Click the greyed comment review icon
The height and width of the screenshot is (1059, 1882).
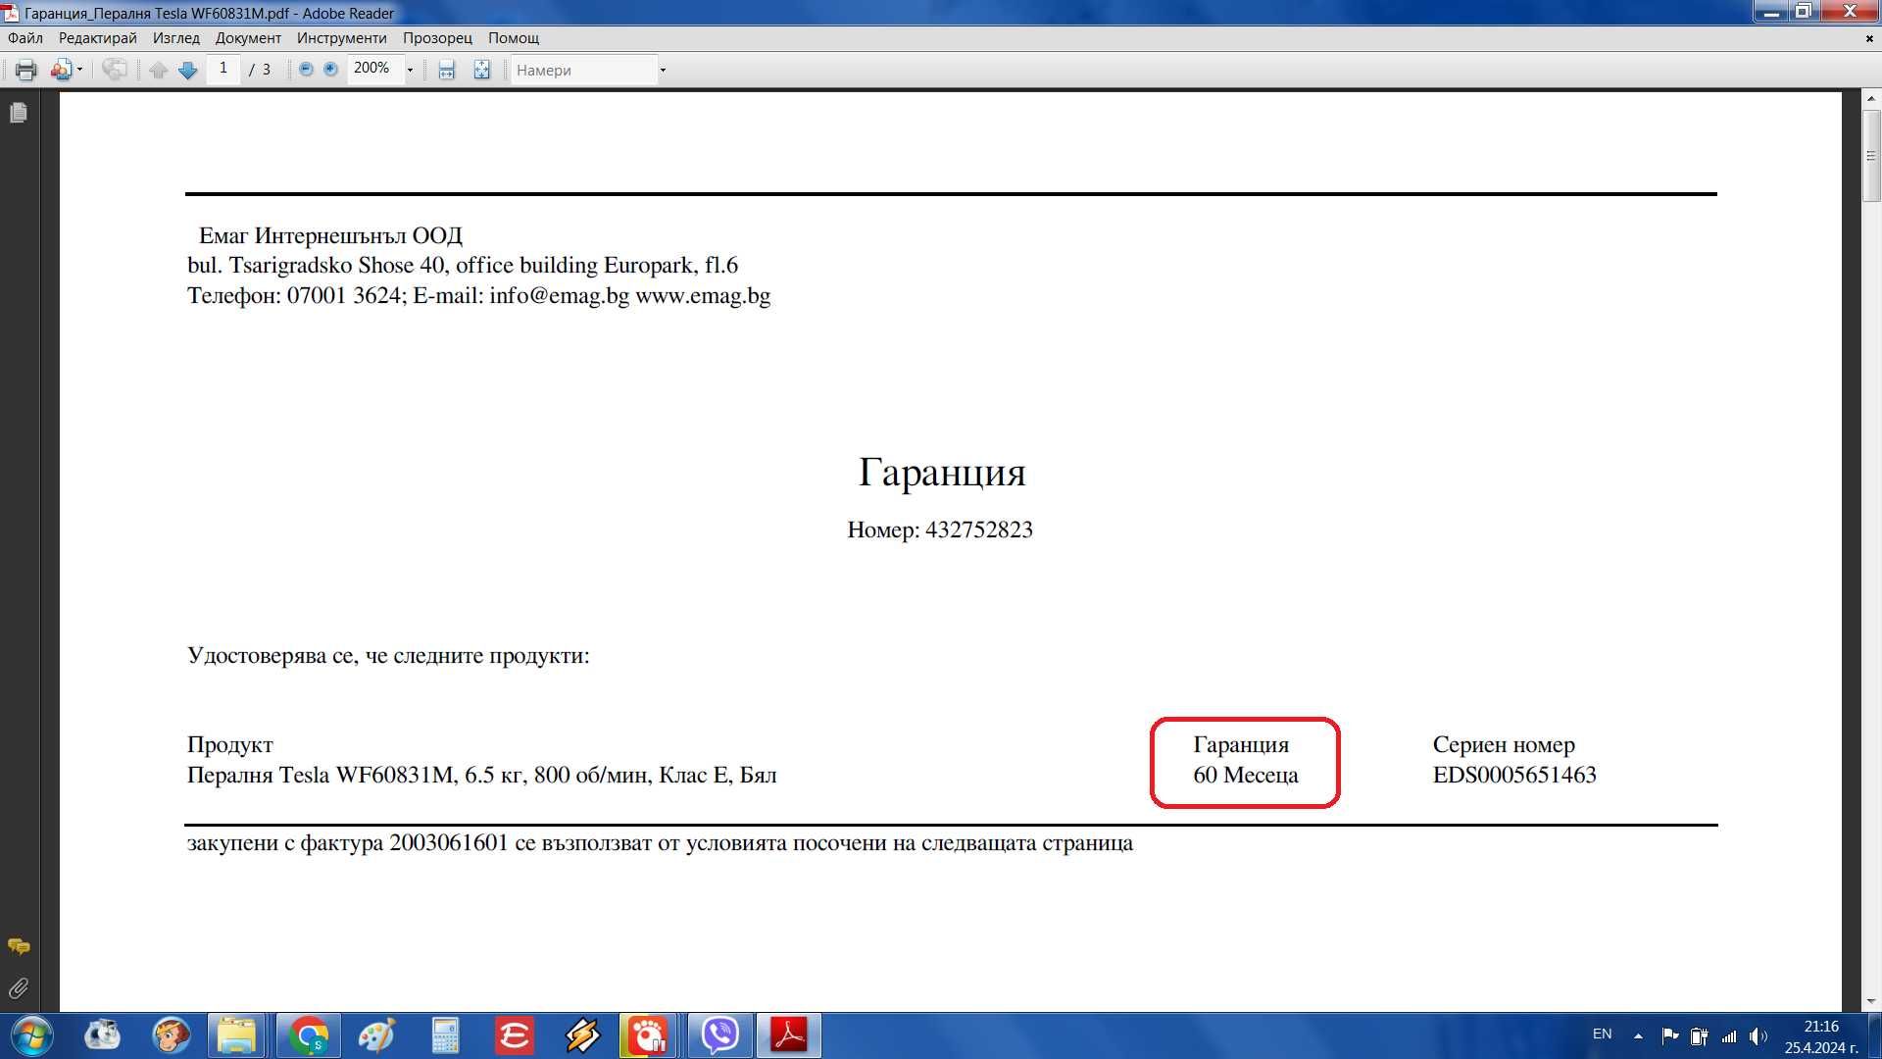point(115,70)
